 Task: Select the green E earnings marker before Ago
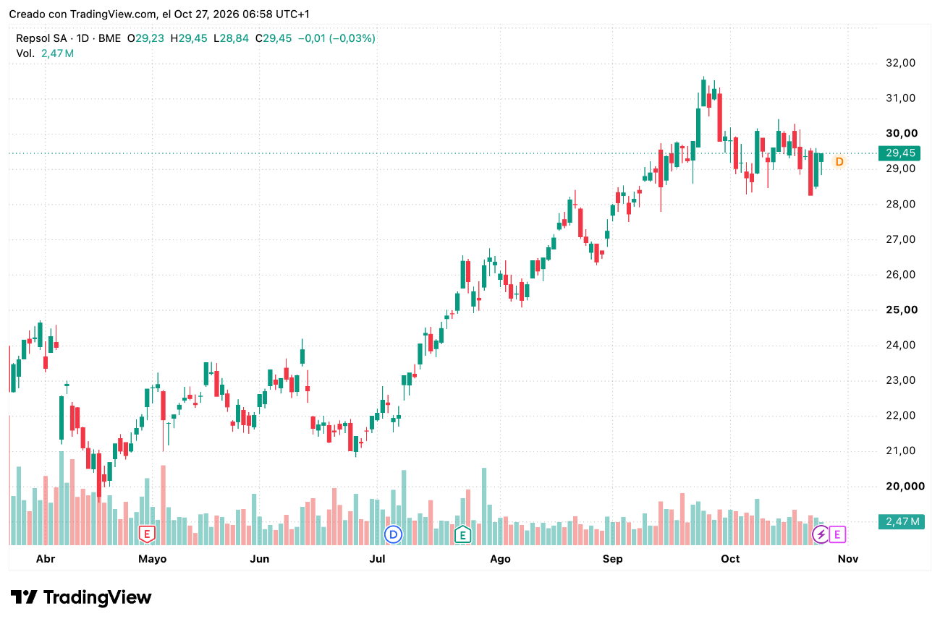(462, 534)
